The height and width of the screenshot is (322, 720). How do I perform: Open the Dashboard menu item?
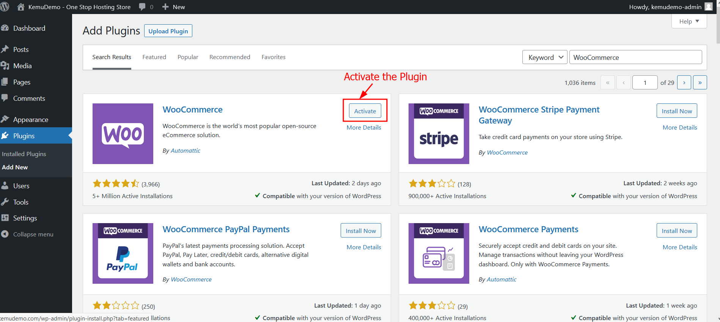point(29,28)
